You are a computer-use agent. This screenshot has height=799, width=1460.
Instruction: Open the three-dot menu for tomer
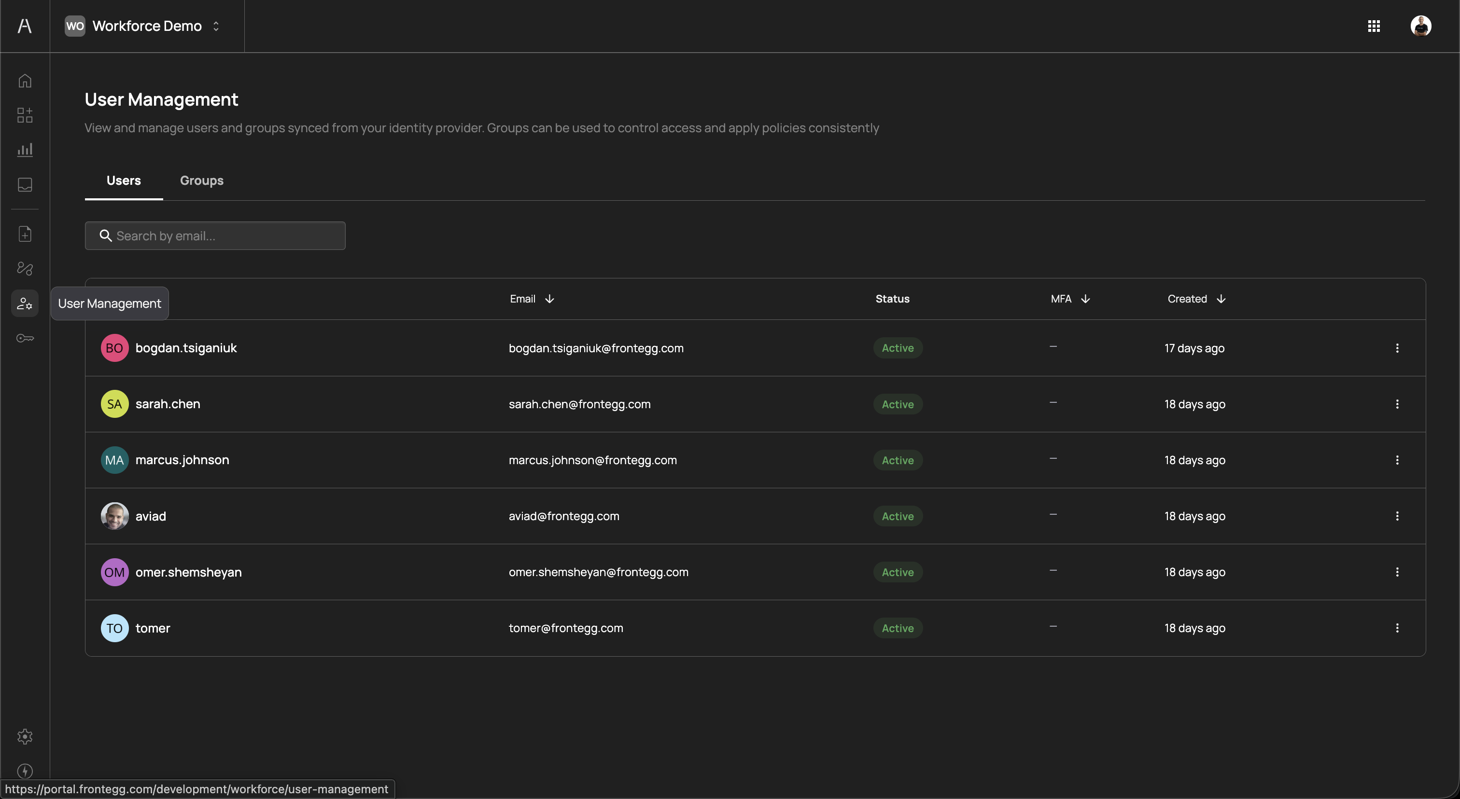(1397, 628)
